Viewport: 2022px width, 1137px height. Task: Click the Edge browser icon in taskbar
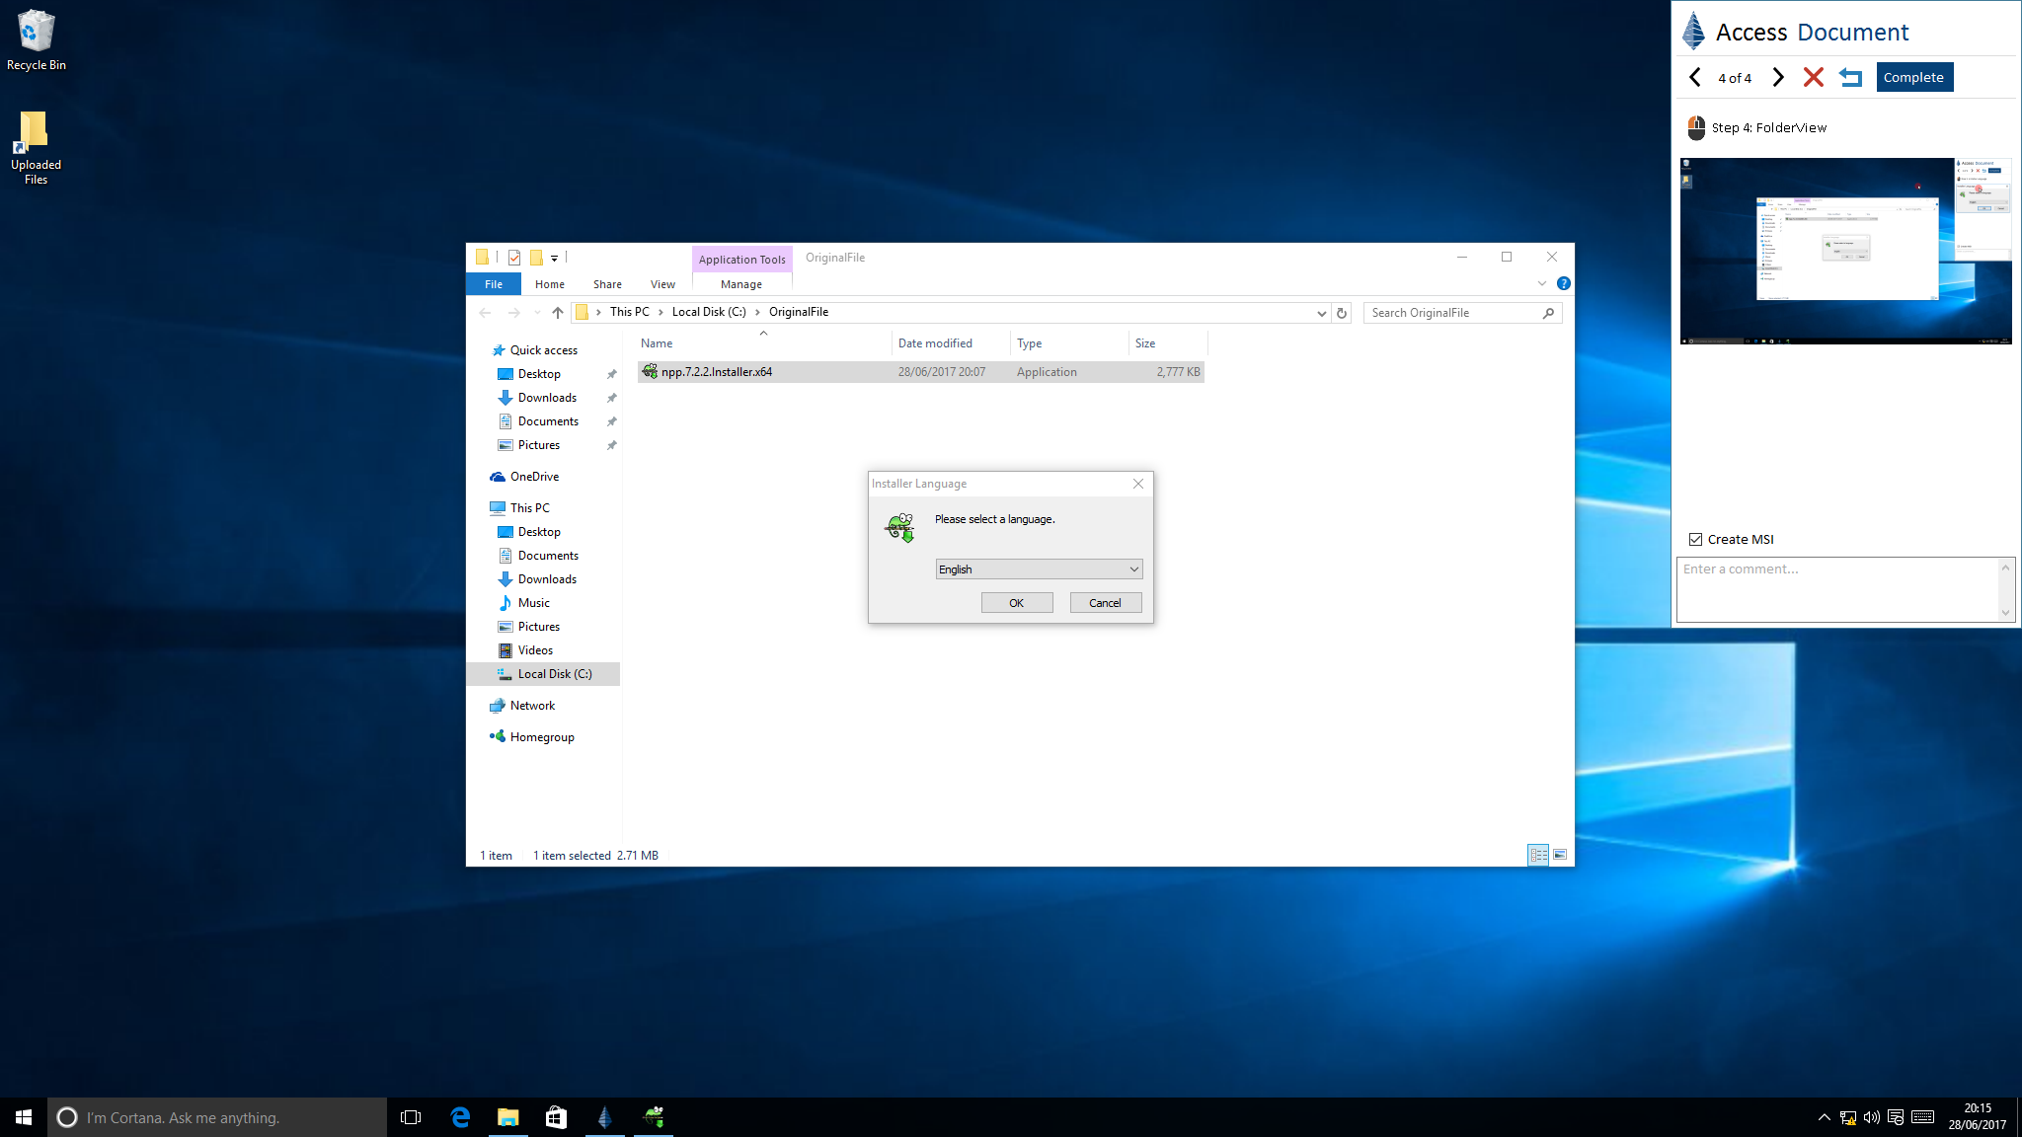pos(460,1117)
